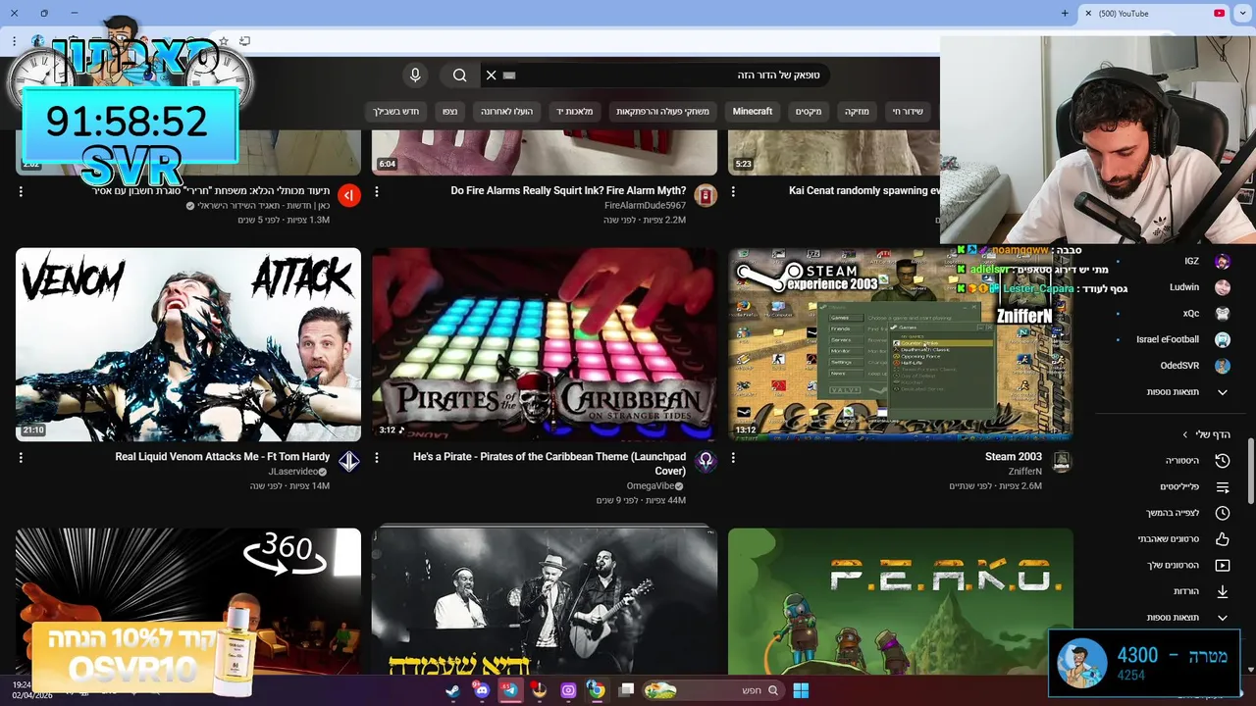Click inside the YouTube search text field
Image resolution: width=1256 pixels, height=706 pixels.
(655, 76)
